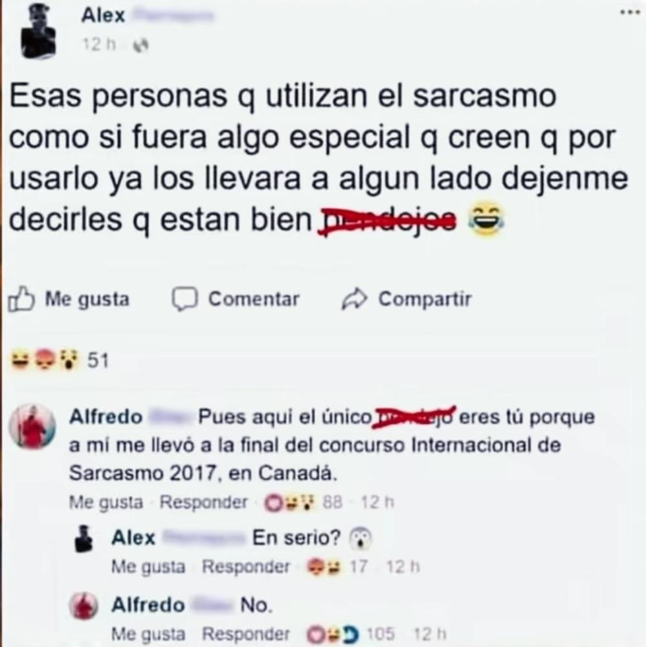View reactions on 'No.' reply showing 105
This screenshot has height=647, width=646.
pyautogui.click(x=350, y=634)
